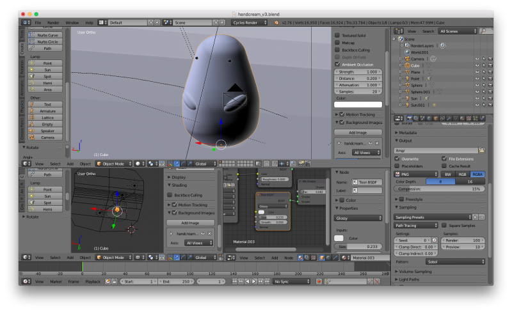This screenshot has height=312, width=512.
Task: Click the Camera object icon in outliner
Action: tap(408, 59)
